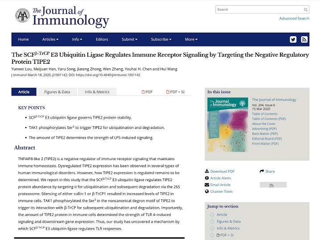
Task: Open the Subscribe dropdown menu
Action: click(161, 39)
